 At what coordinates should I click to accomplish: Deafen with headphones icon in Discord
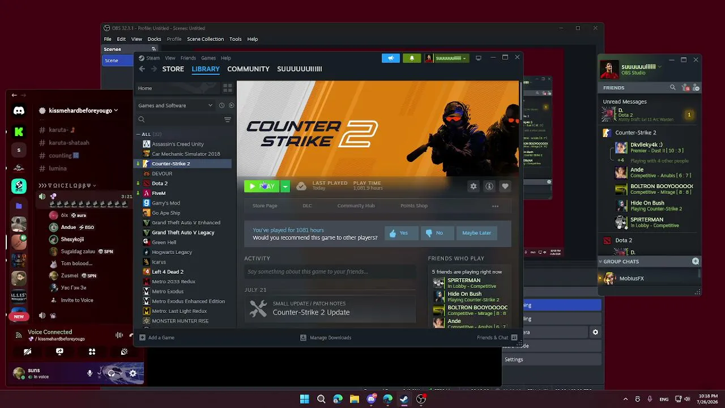tap(112, 373)
